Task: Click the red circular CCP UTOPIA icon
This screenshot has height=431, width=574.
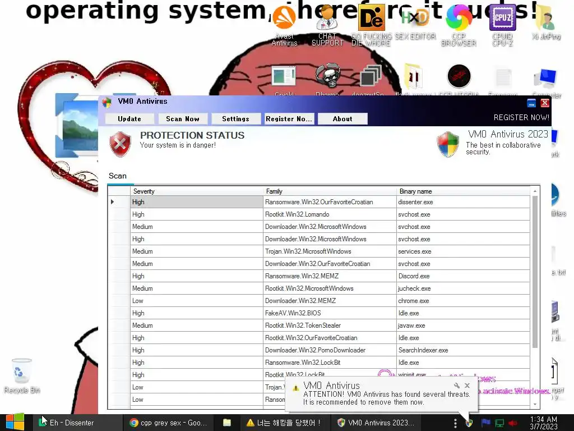Action: point(459,76)
